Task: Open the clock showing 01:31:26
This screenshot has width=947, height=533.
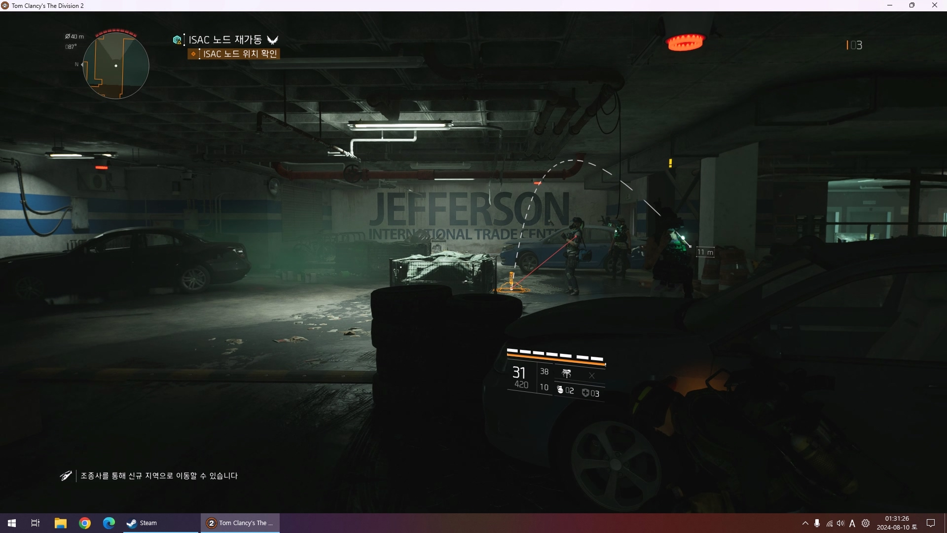Action: pos(896,523)
